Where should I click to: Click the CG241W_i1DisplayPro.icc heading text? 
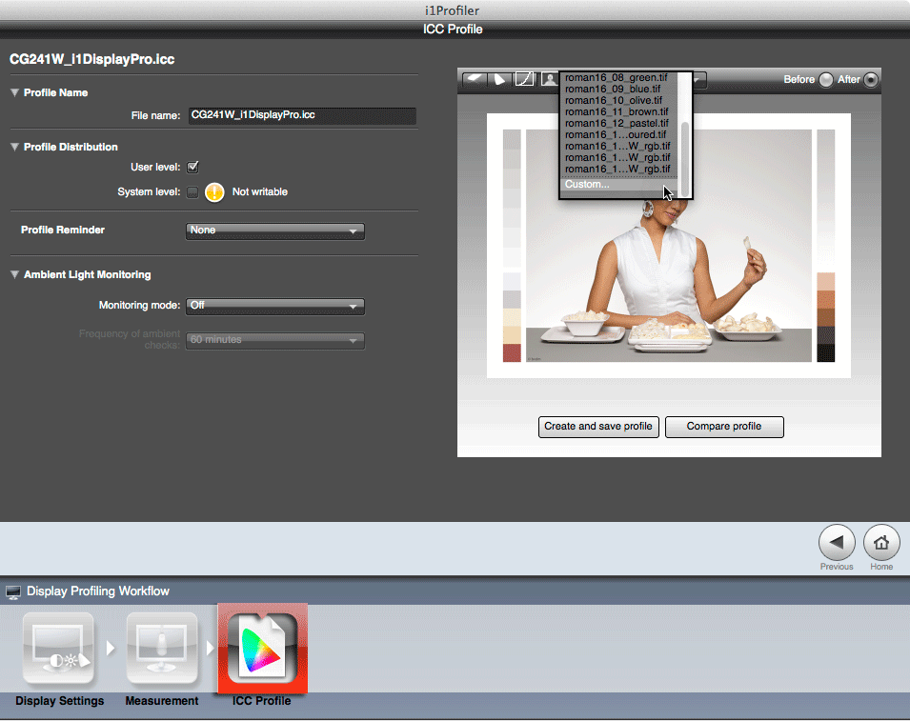[x=92, y=60]
